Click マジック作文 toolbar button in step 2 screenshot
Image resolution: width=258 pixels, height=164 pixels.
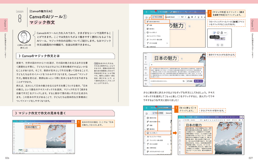[157, 17]
